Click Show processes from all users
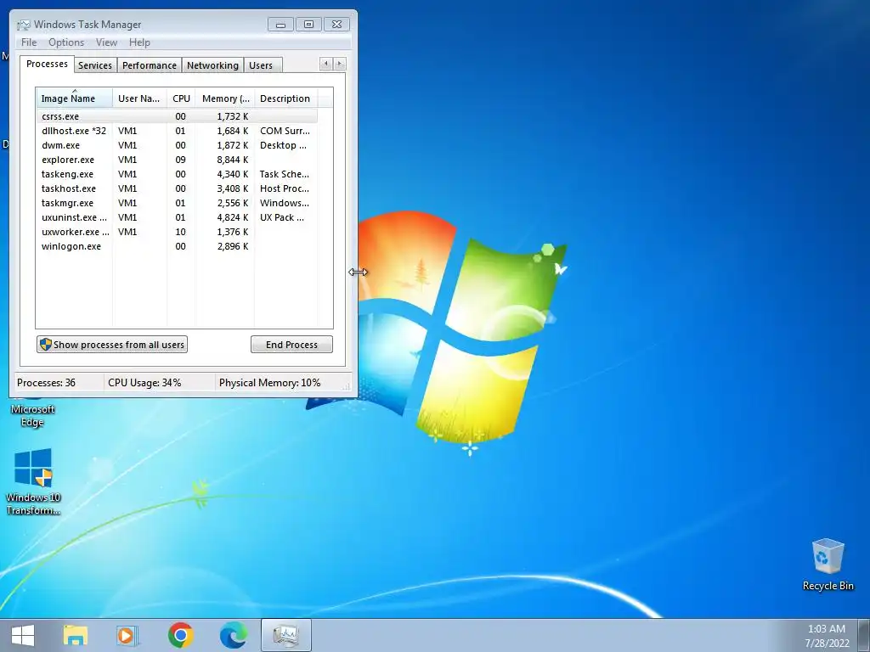 click(x=112, y=345)
